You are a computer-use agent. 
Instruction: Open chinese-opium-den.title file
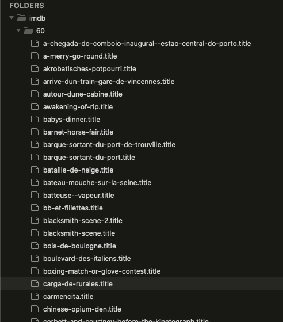[x=82, y=309]
